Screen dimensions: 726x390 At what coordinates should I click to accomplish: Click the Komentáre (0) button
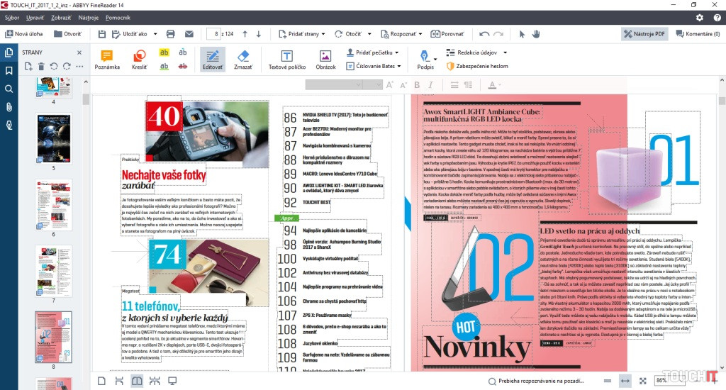698,33
